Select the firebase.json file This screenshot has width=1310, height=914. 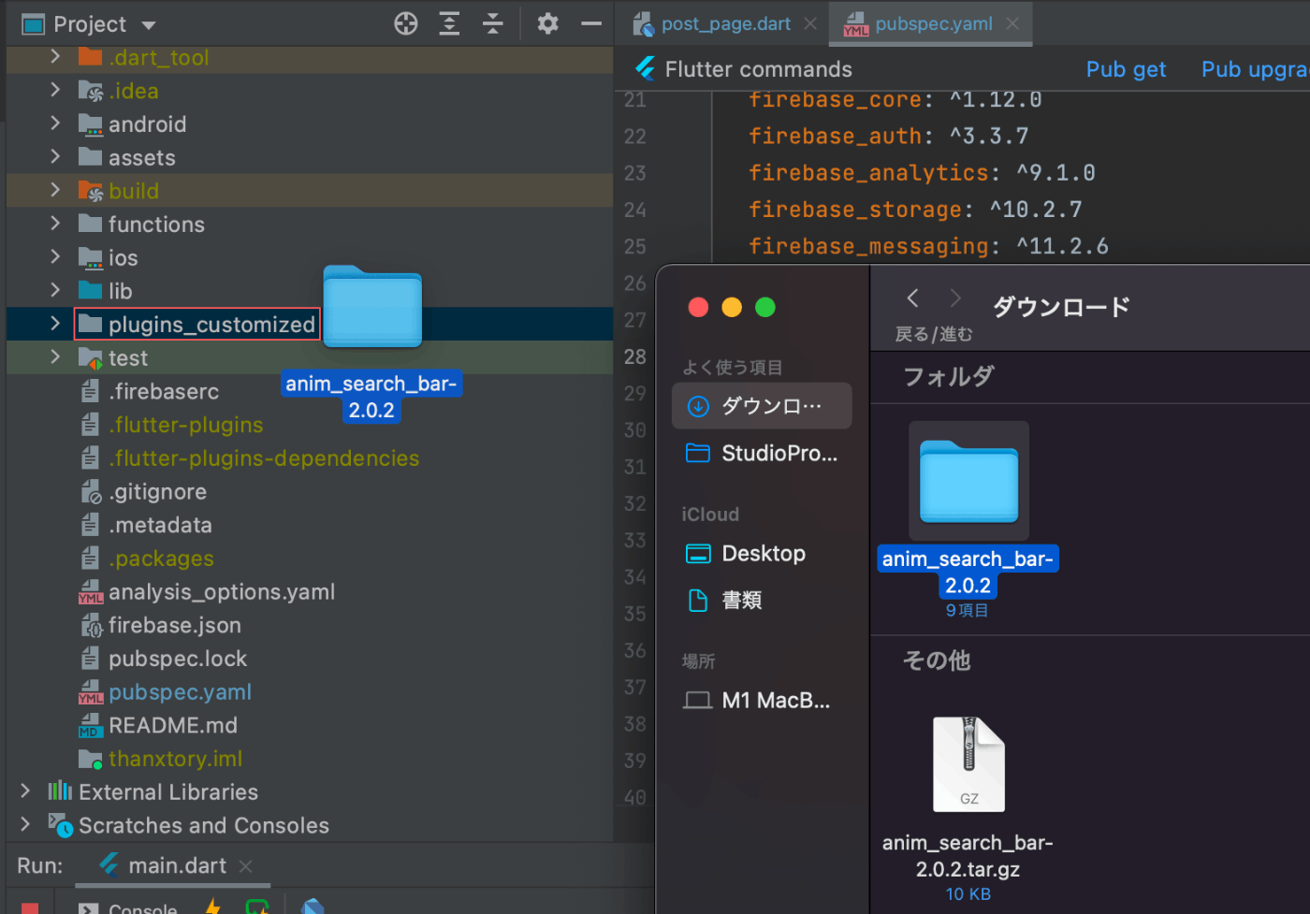[x=174, y=625]
